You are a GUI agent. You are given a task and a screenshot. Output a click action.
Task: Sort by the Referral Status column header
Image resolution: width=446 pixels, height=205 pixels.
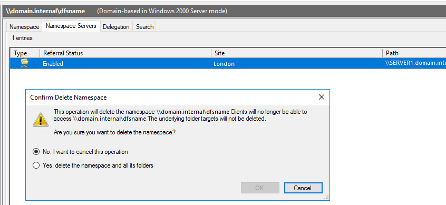click(125, 53)
